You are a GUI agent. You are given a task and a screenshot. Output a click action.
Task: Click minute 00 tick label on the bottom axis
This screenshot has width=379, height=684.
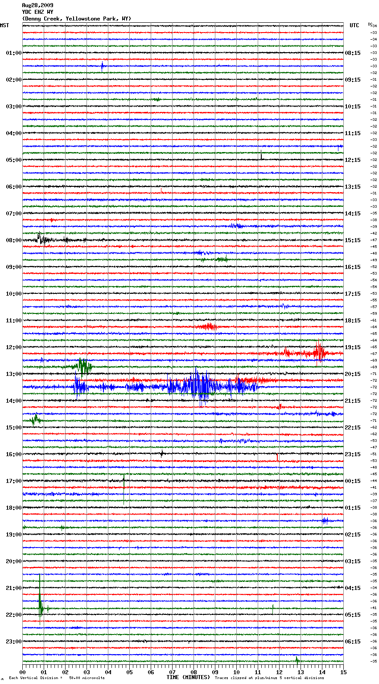pyautogui.click(x=22, y=672)
